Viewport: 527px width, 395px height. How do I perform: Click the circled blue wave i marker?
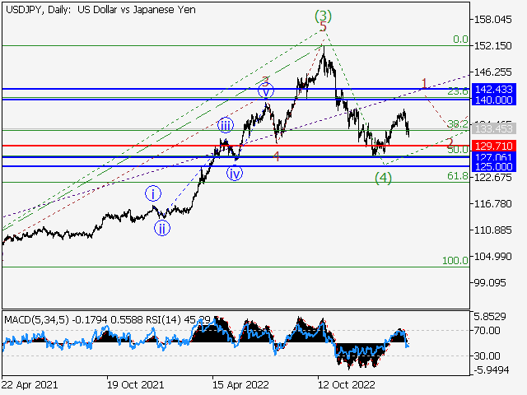[153, 193]
